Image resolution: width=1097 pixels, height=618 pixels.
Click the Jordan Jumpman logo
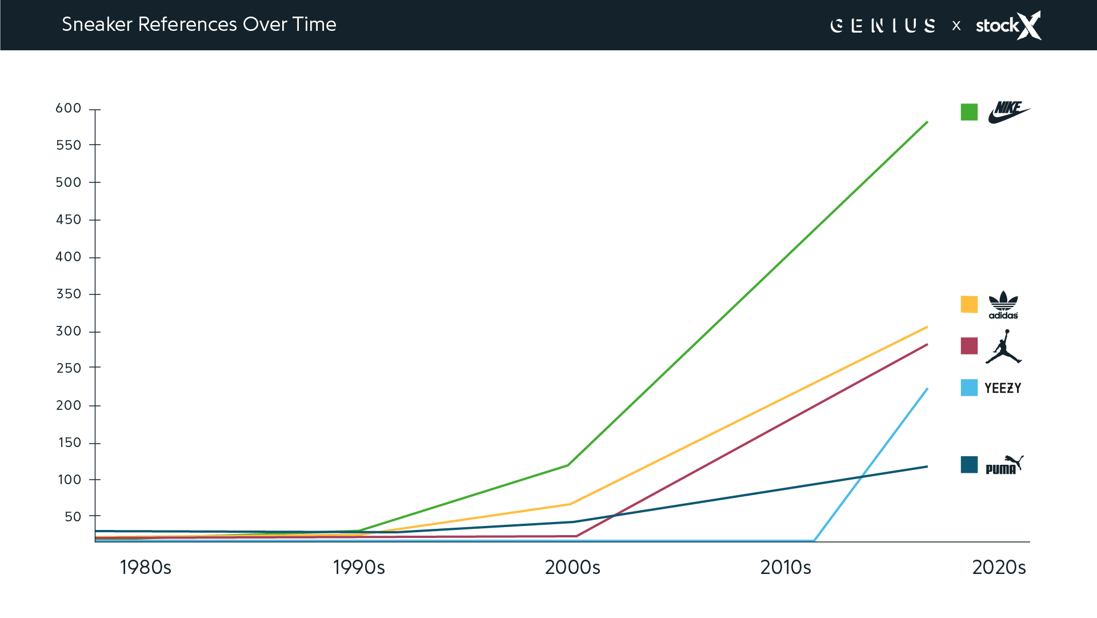1003,346
